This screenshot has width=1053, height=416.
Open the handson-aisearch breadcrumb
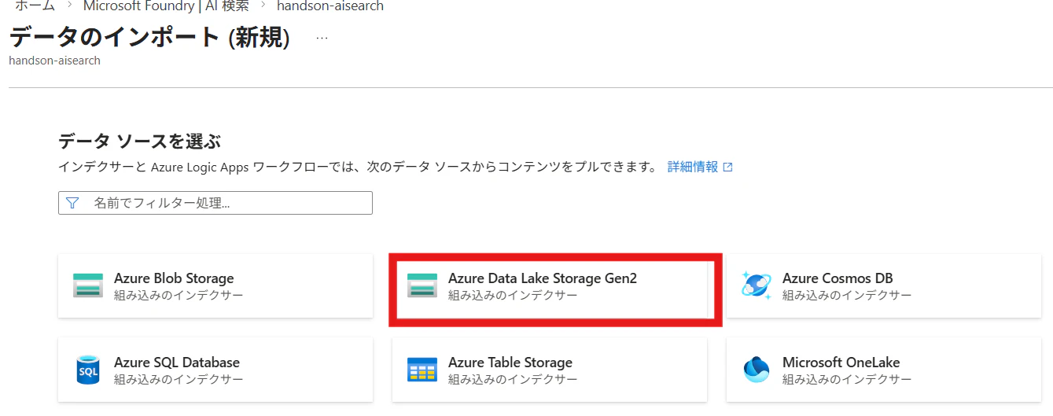(x=330, y=6)
